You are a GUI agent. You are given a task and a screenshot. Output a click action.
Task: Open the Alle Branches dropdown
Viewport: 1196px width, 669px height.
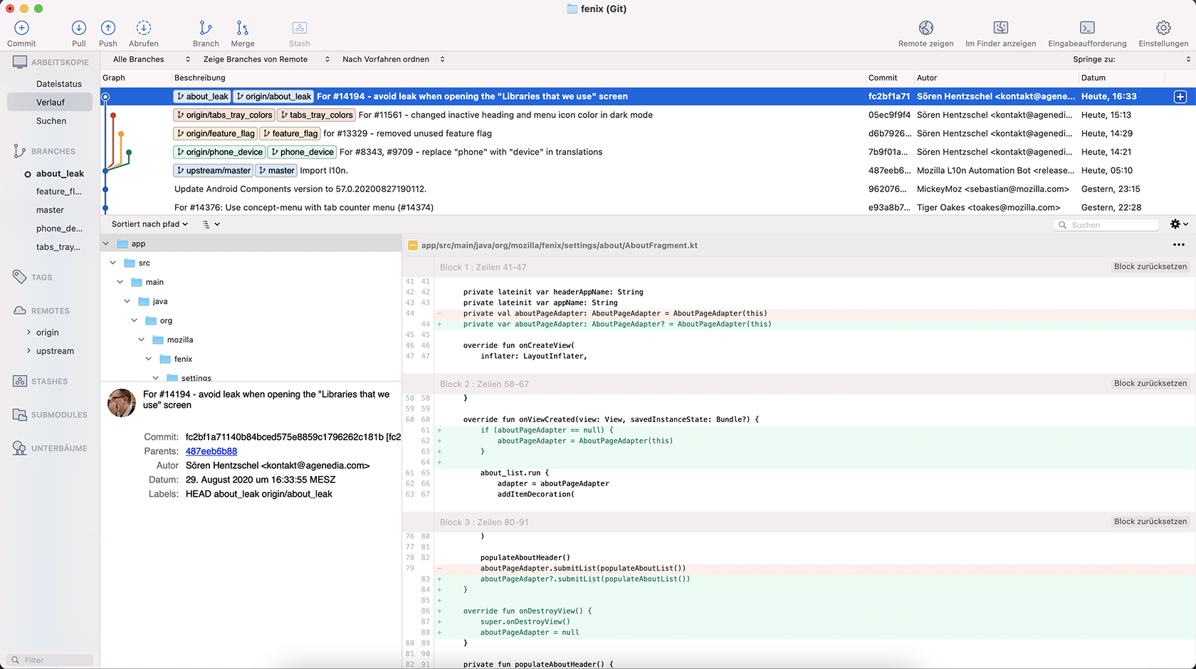[151, 60]
